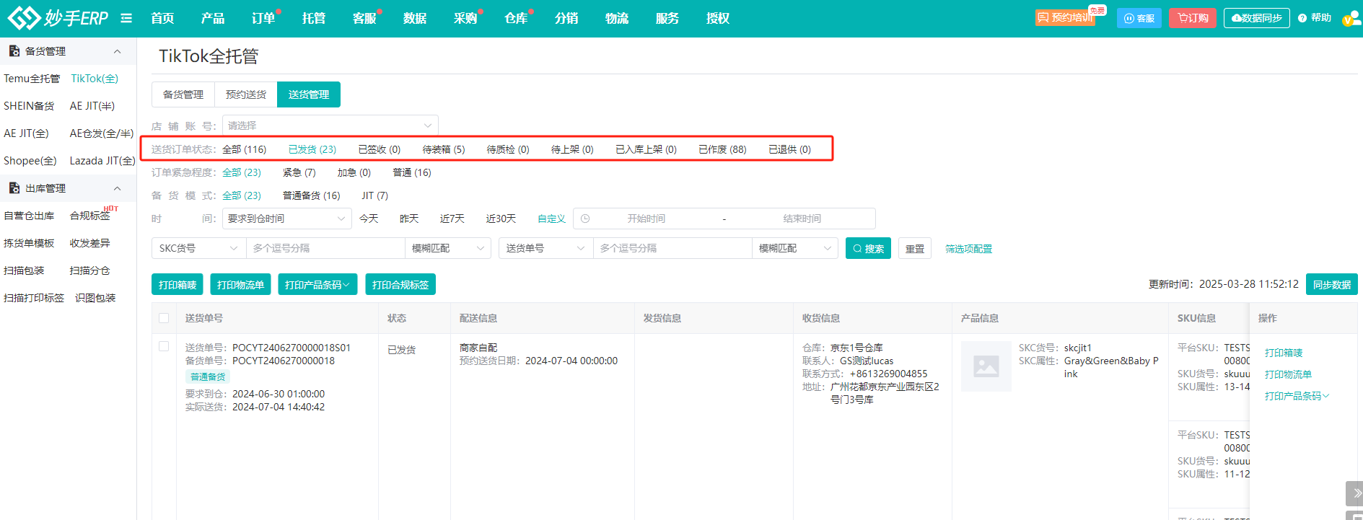Open the 物流 menu
Screen dimensions: 1363x520
coord(617,18)
